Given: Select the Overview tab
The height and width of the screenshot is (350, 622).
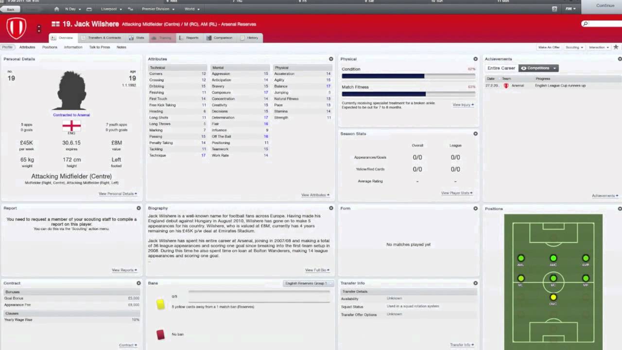Looking at the screenshot, I should click(x=62, y=37).
